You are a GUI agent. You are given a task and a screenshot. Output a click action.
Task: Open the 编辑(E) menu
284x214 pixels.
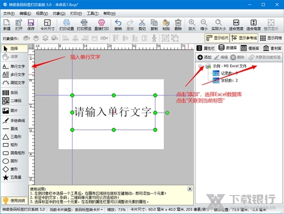(26, 14)
